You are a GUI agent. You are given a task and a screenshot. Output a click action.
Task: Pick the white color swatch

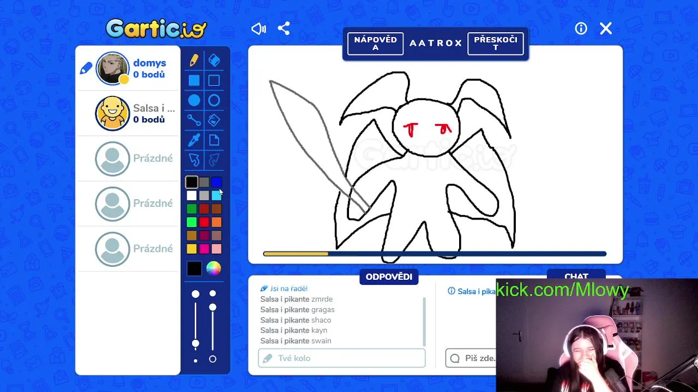click(x=191, y=195)
